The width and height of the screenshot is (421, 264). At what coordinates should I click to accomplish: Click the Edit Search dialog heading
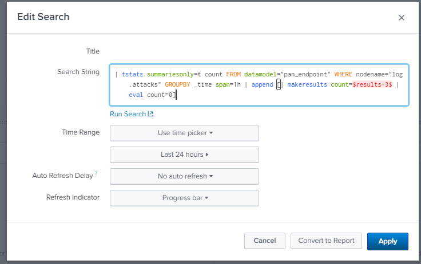coord(43,17)
